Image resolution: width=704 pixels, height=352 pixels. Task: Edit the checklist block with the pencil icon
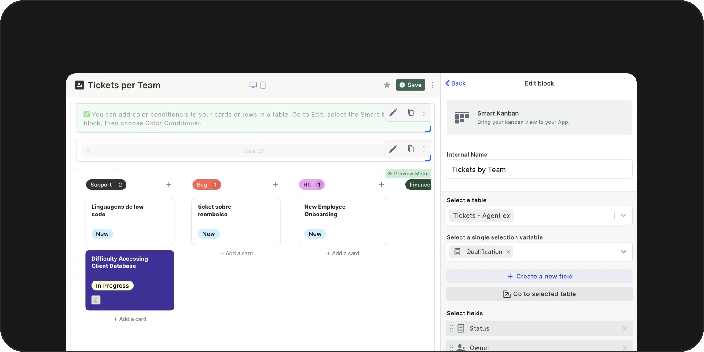(393, 112)
